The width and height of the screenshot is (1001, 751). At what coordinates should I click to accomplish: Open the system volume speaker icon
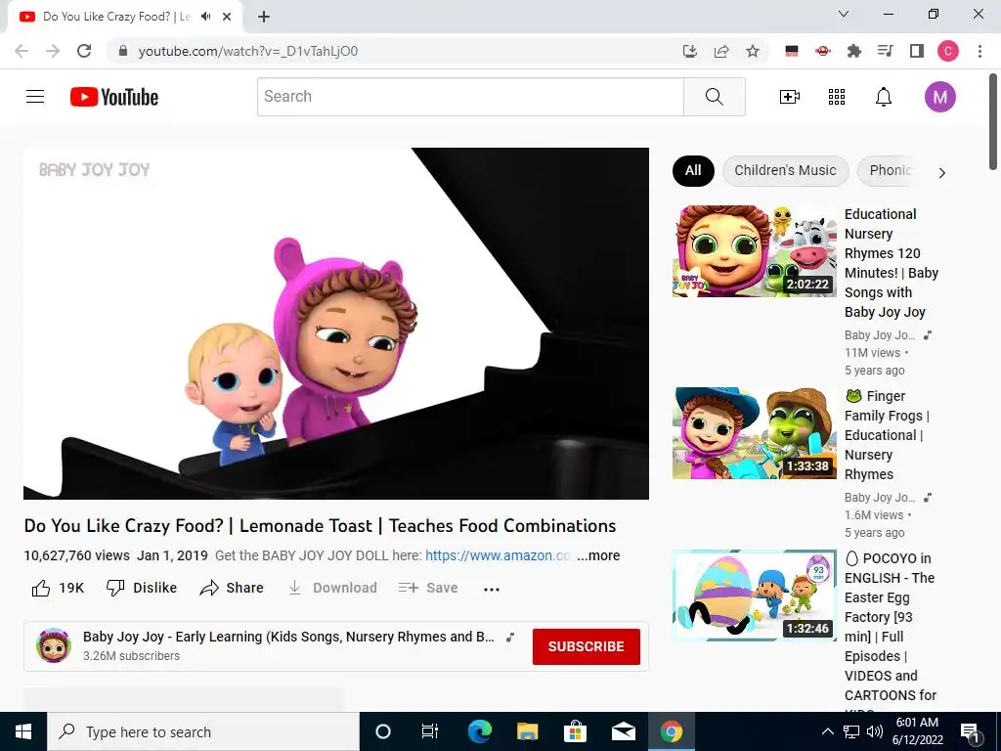click(x=875, y=731)
